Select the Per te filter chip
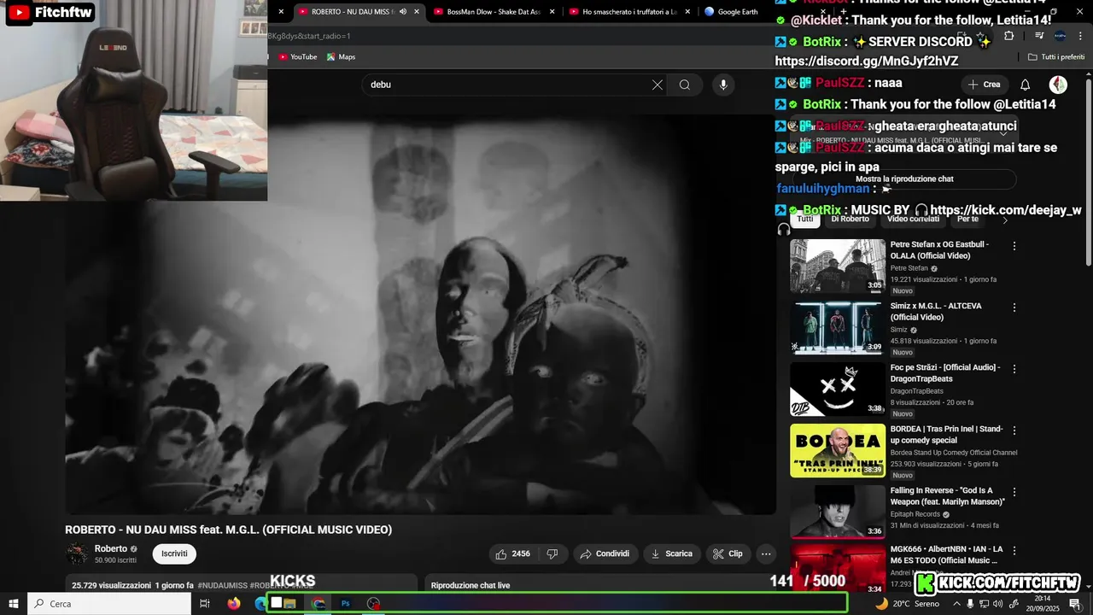 (x=967, y=220)
